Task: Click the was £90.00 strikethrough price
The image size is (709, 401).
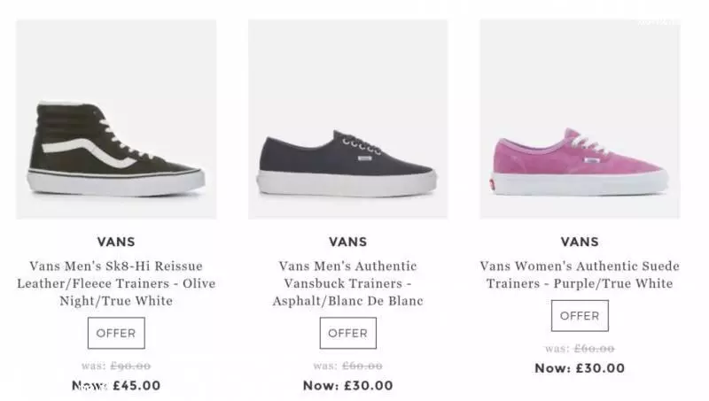Action: pos(116,366)
